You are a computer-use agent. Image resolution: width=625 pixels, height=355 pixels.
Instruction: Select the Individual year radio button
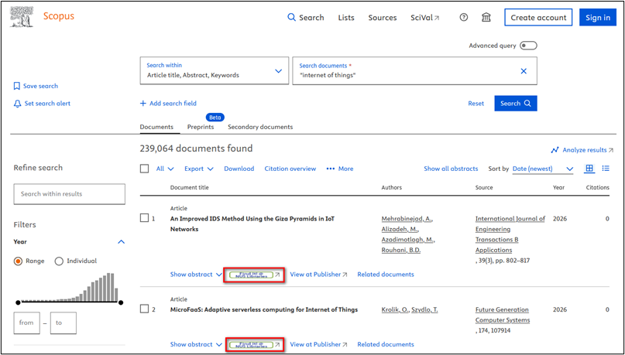[x=59, y=261]
